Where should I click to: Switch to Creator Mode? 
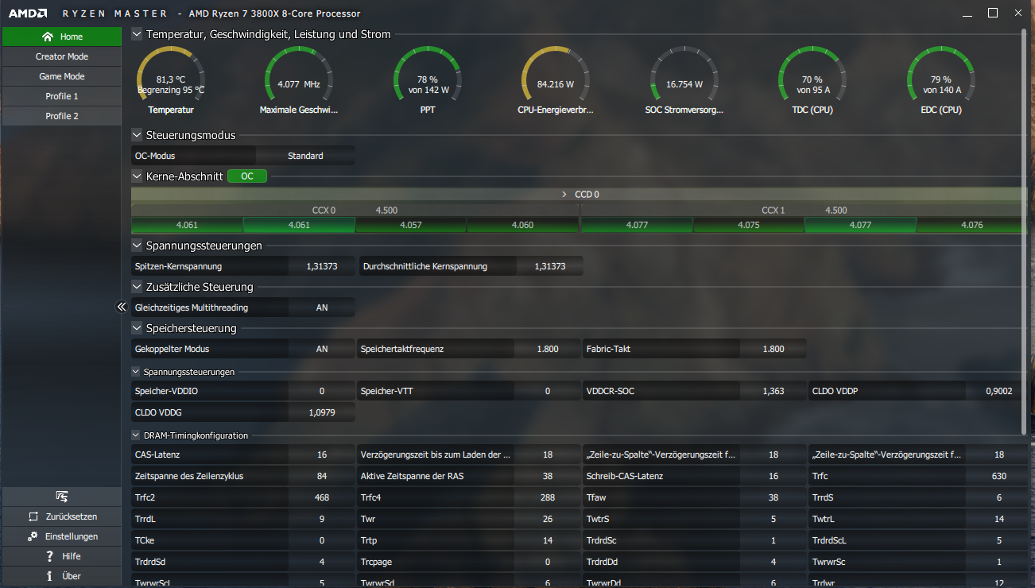coord(61,56)
